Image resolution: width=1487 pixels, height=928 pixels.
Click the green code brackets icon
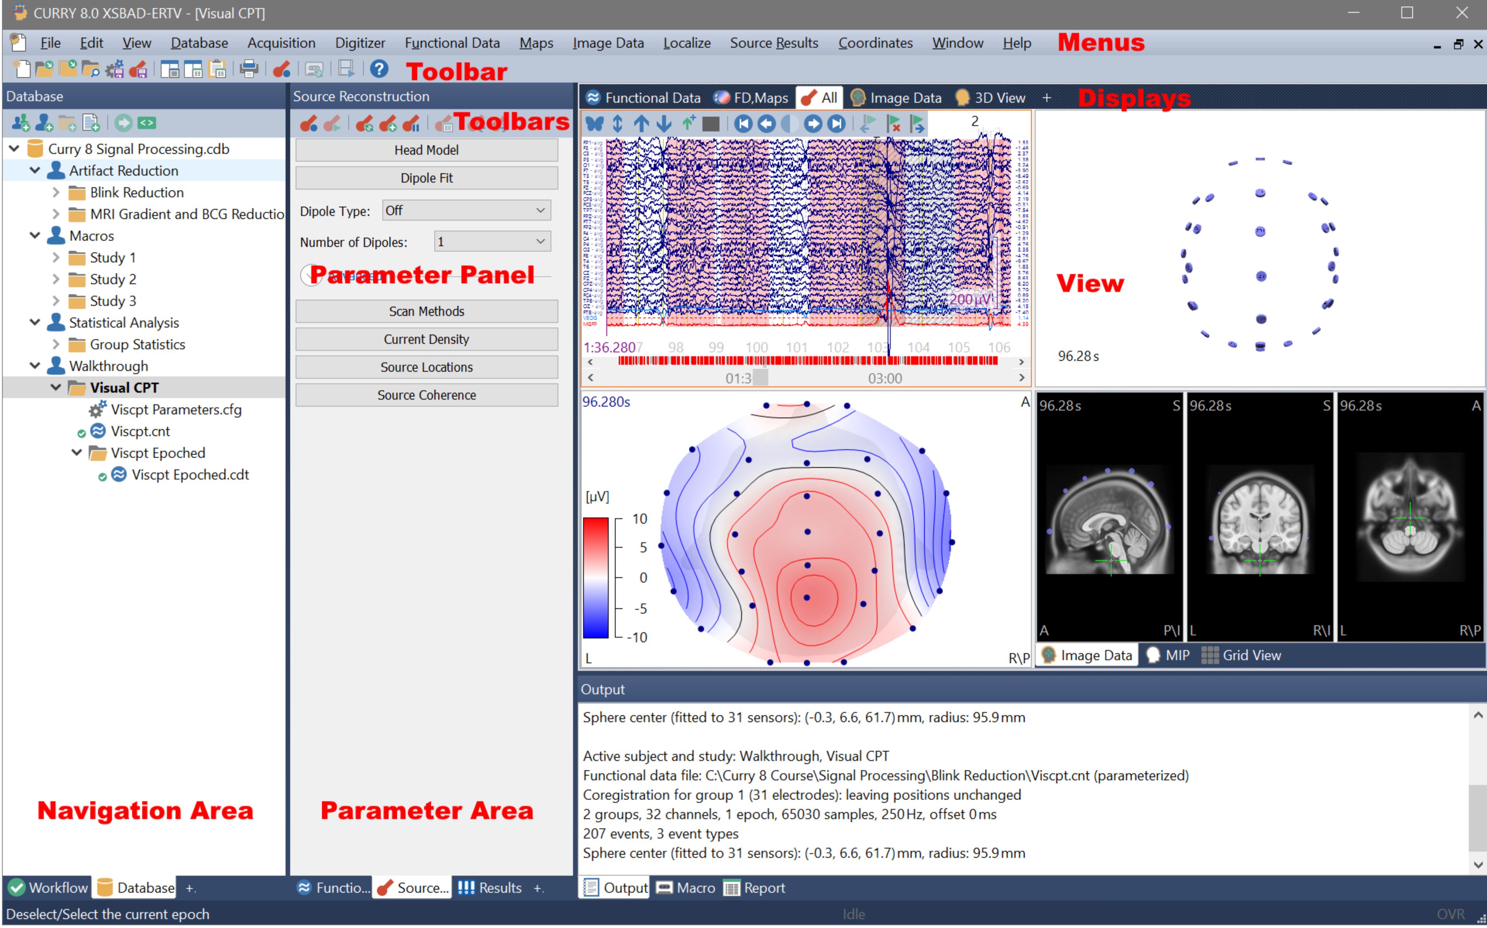(x=147, y=123)
